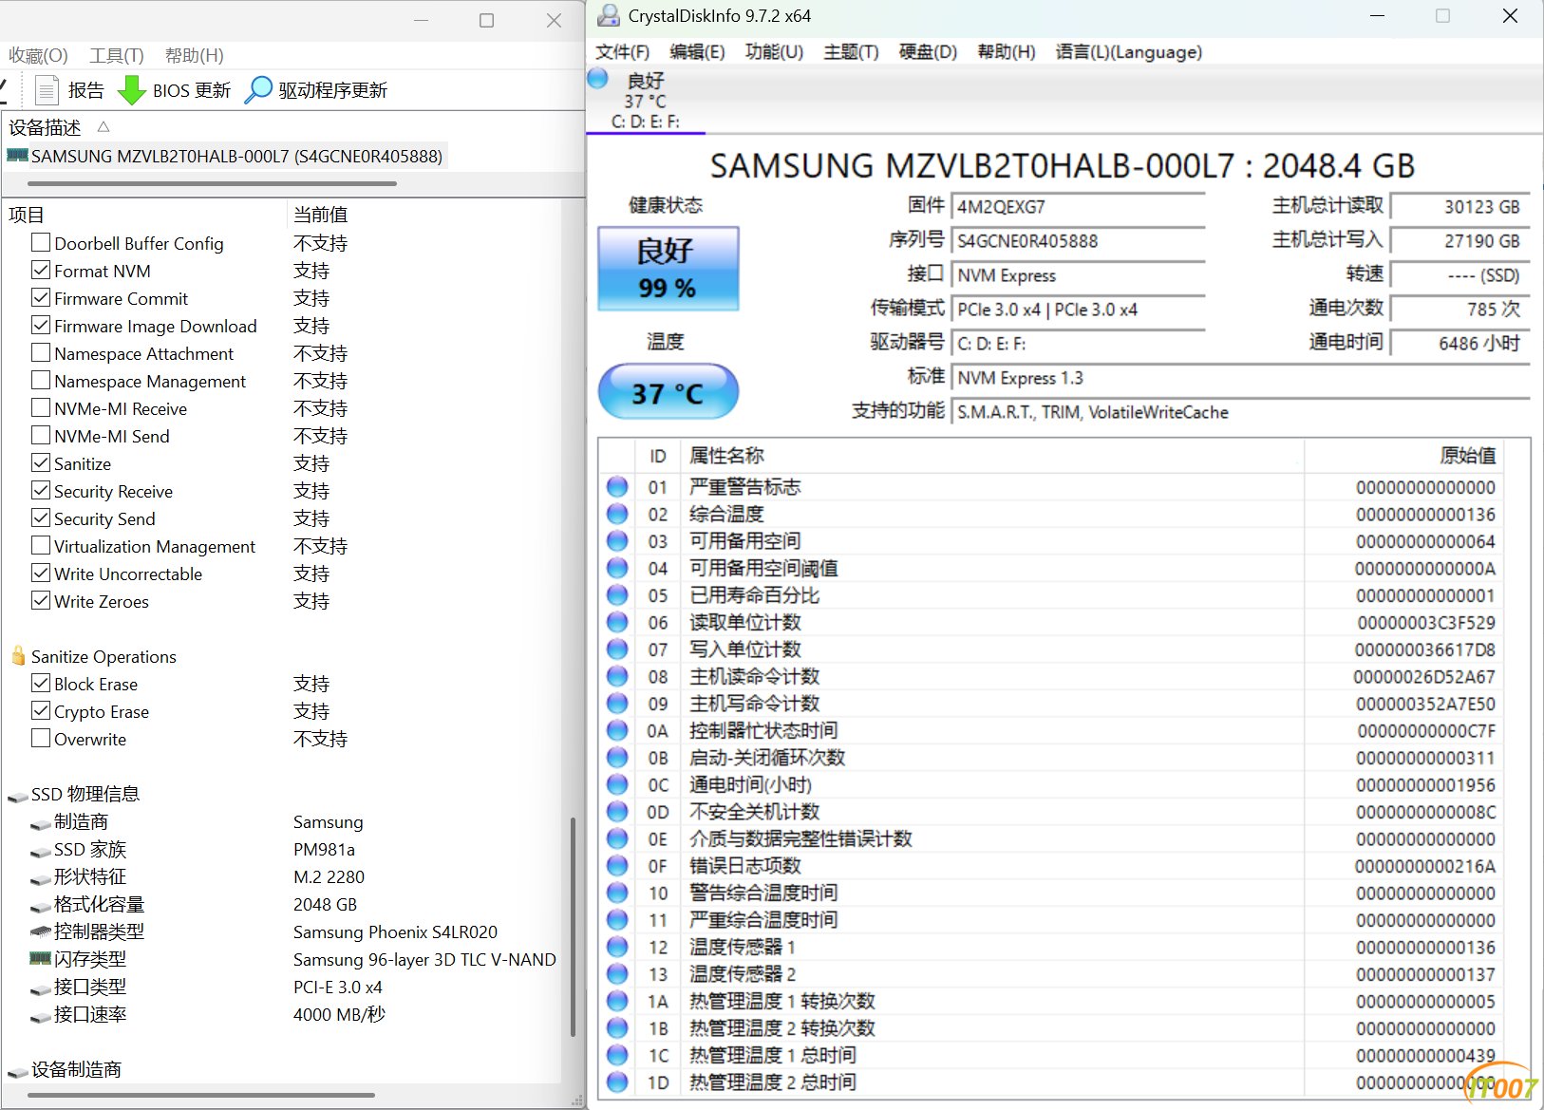Viewport: 1544px width, 1110px height.
Task: Click the 设备描述 column sort arrow
Action: coord(104,126)
